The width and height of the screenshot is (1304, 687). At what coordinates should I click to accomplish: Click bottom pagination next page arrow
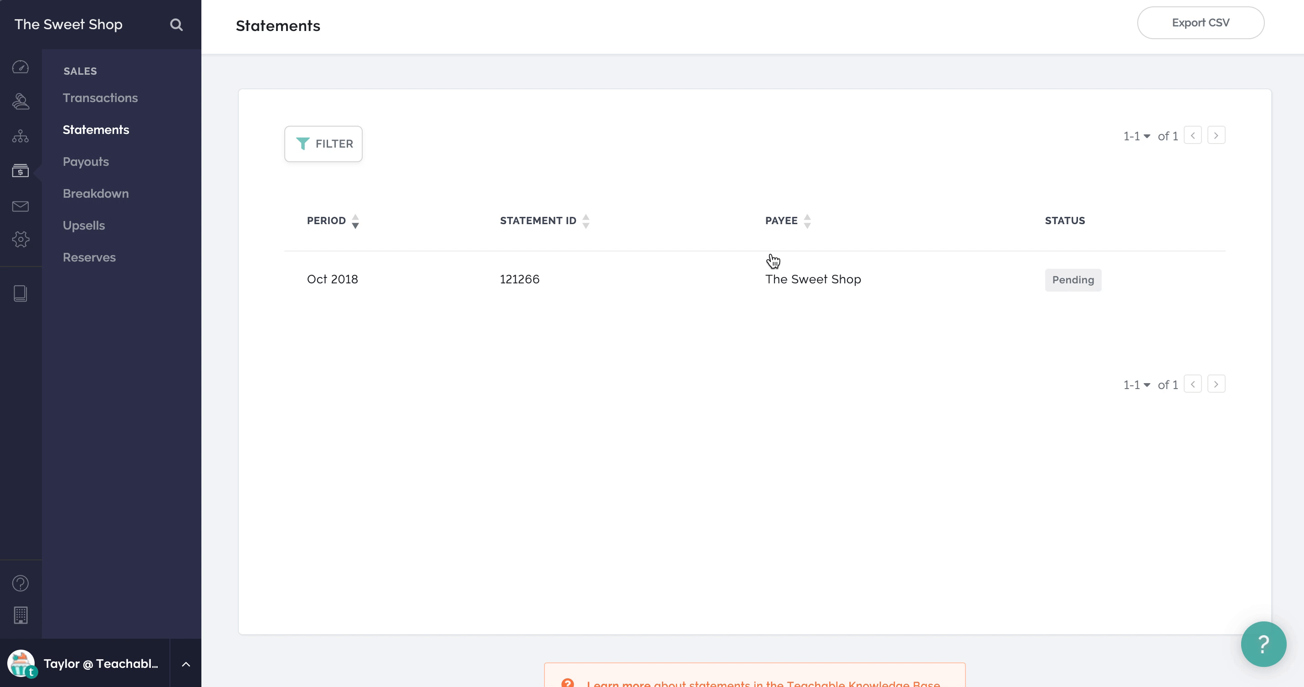[1216, 384]
